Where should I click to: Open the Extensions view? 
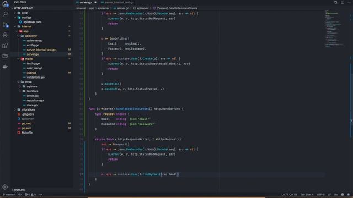(x=5, y=46)
